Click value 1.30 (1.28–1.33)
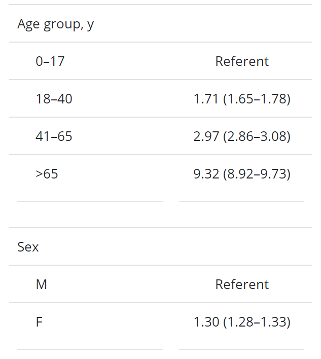The height and width of the screenshot is (359, 321). click(242, 322)
